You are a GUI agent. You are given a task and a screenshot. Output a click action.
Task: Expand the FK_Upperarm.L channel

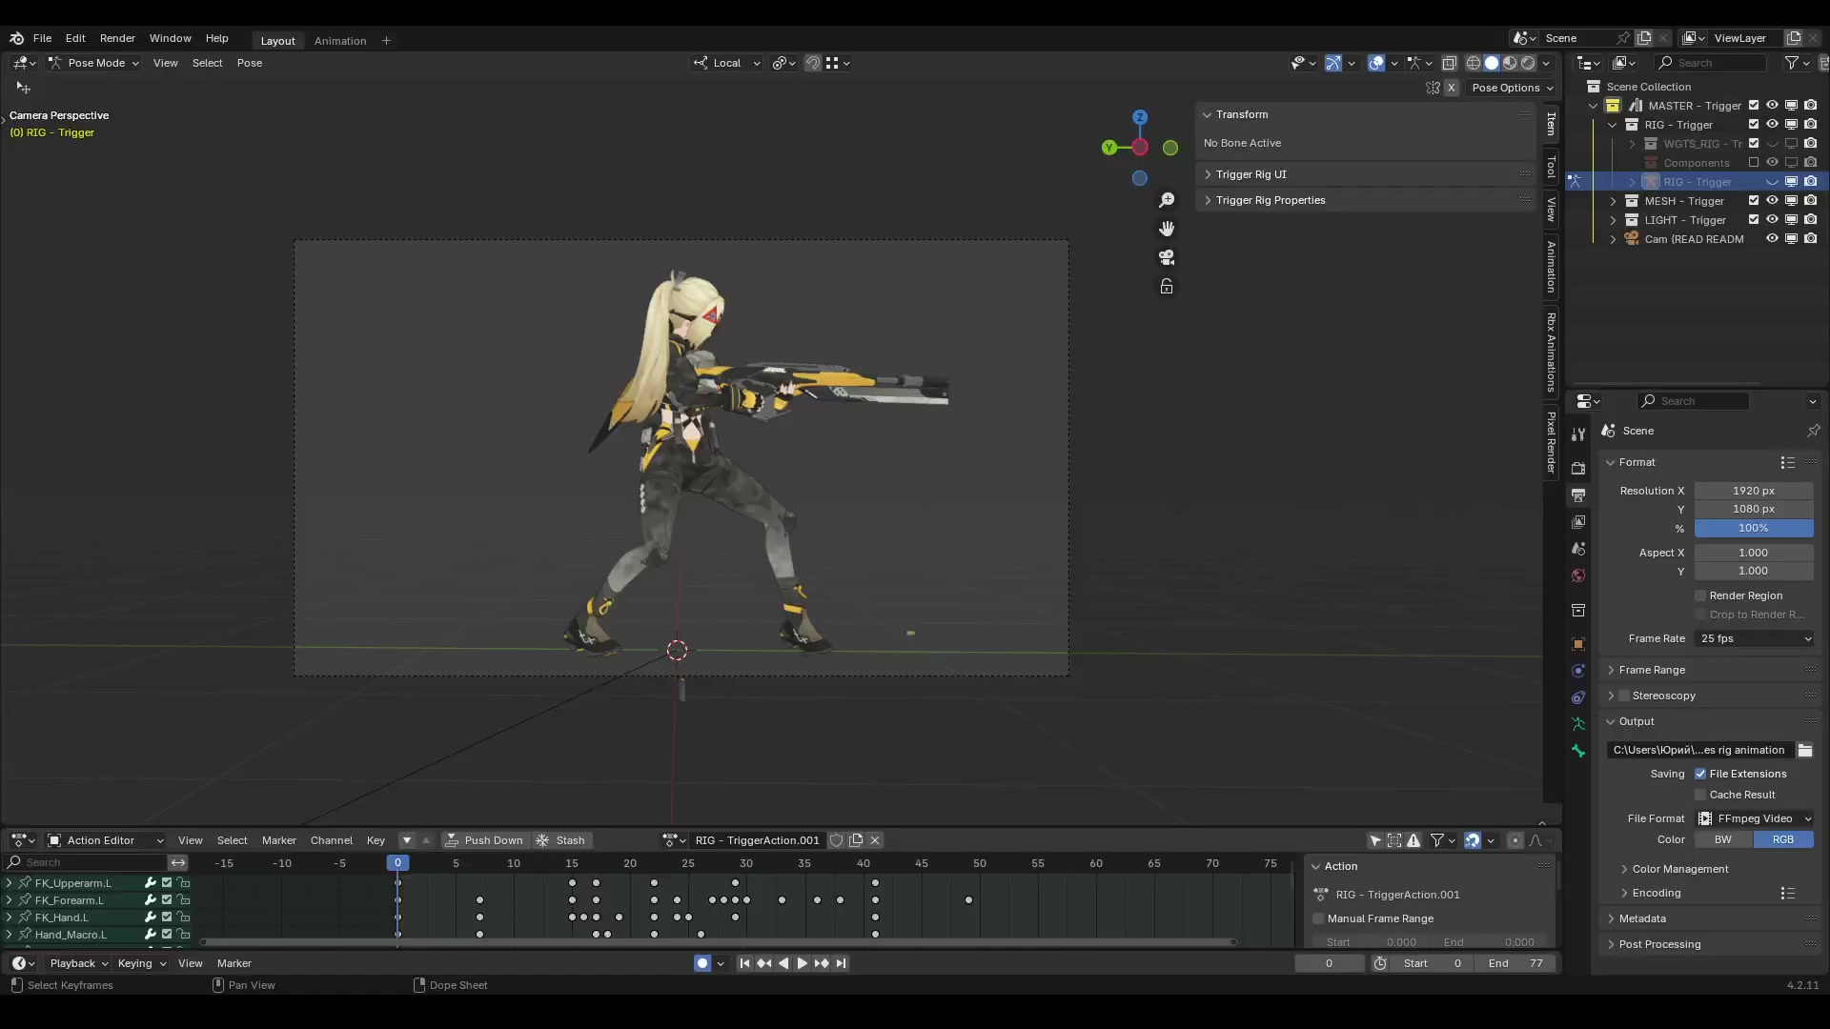tap(9, 883)
